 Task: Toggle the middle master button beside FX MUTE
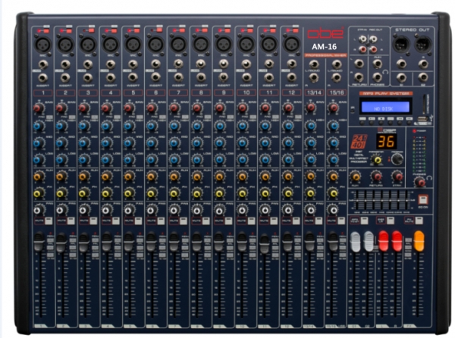click(391, 221)
